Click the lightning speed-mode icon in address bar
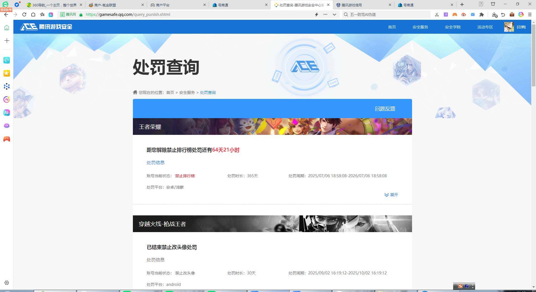 (317, 14)
